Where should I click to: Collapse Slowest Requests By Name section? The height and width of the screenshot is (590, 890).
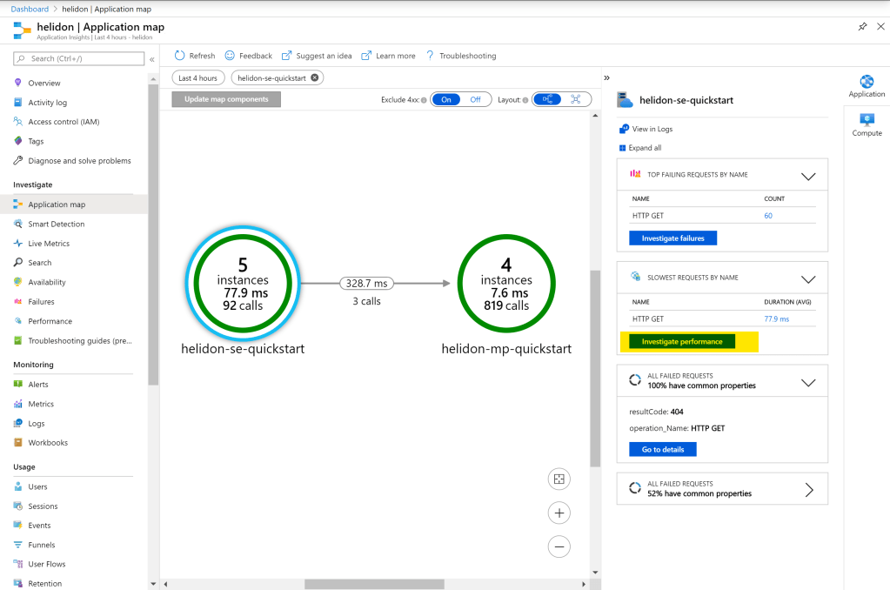[807, 279]
